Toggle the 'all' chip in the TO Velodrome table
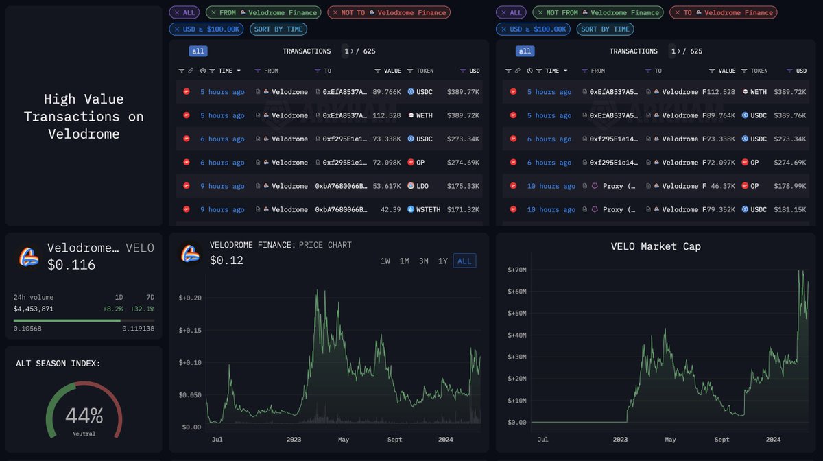Screen dimensions: 823x461 click(x=525, y=51)
